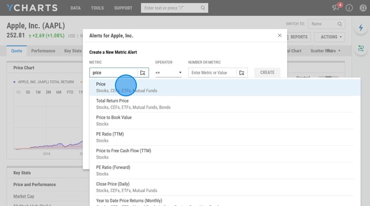Open the SUPPORT menu
This screenshot has height=206, width=370.
tap(123, 8)
